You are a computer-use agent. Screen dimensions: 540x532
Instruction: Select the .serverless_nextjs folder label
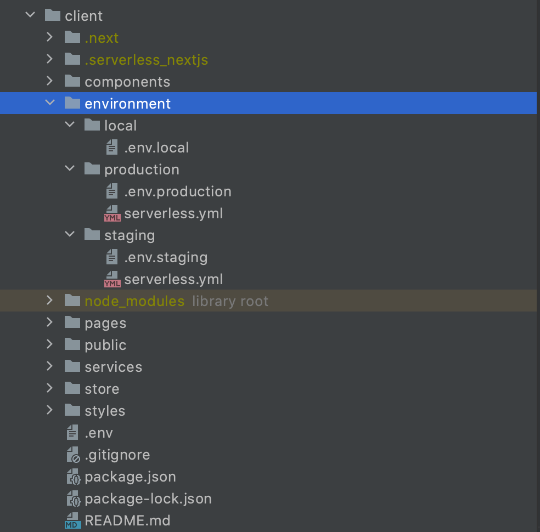pos(146,60)
